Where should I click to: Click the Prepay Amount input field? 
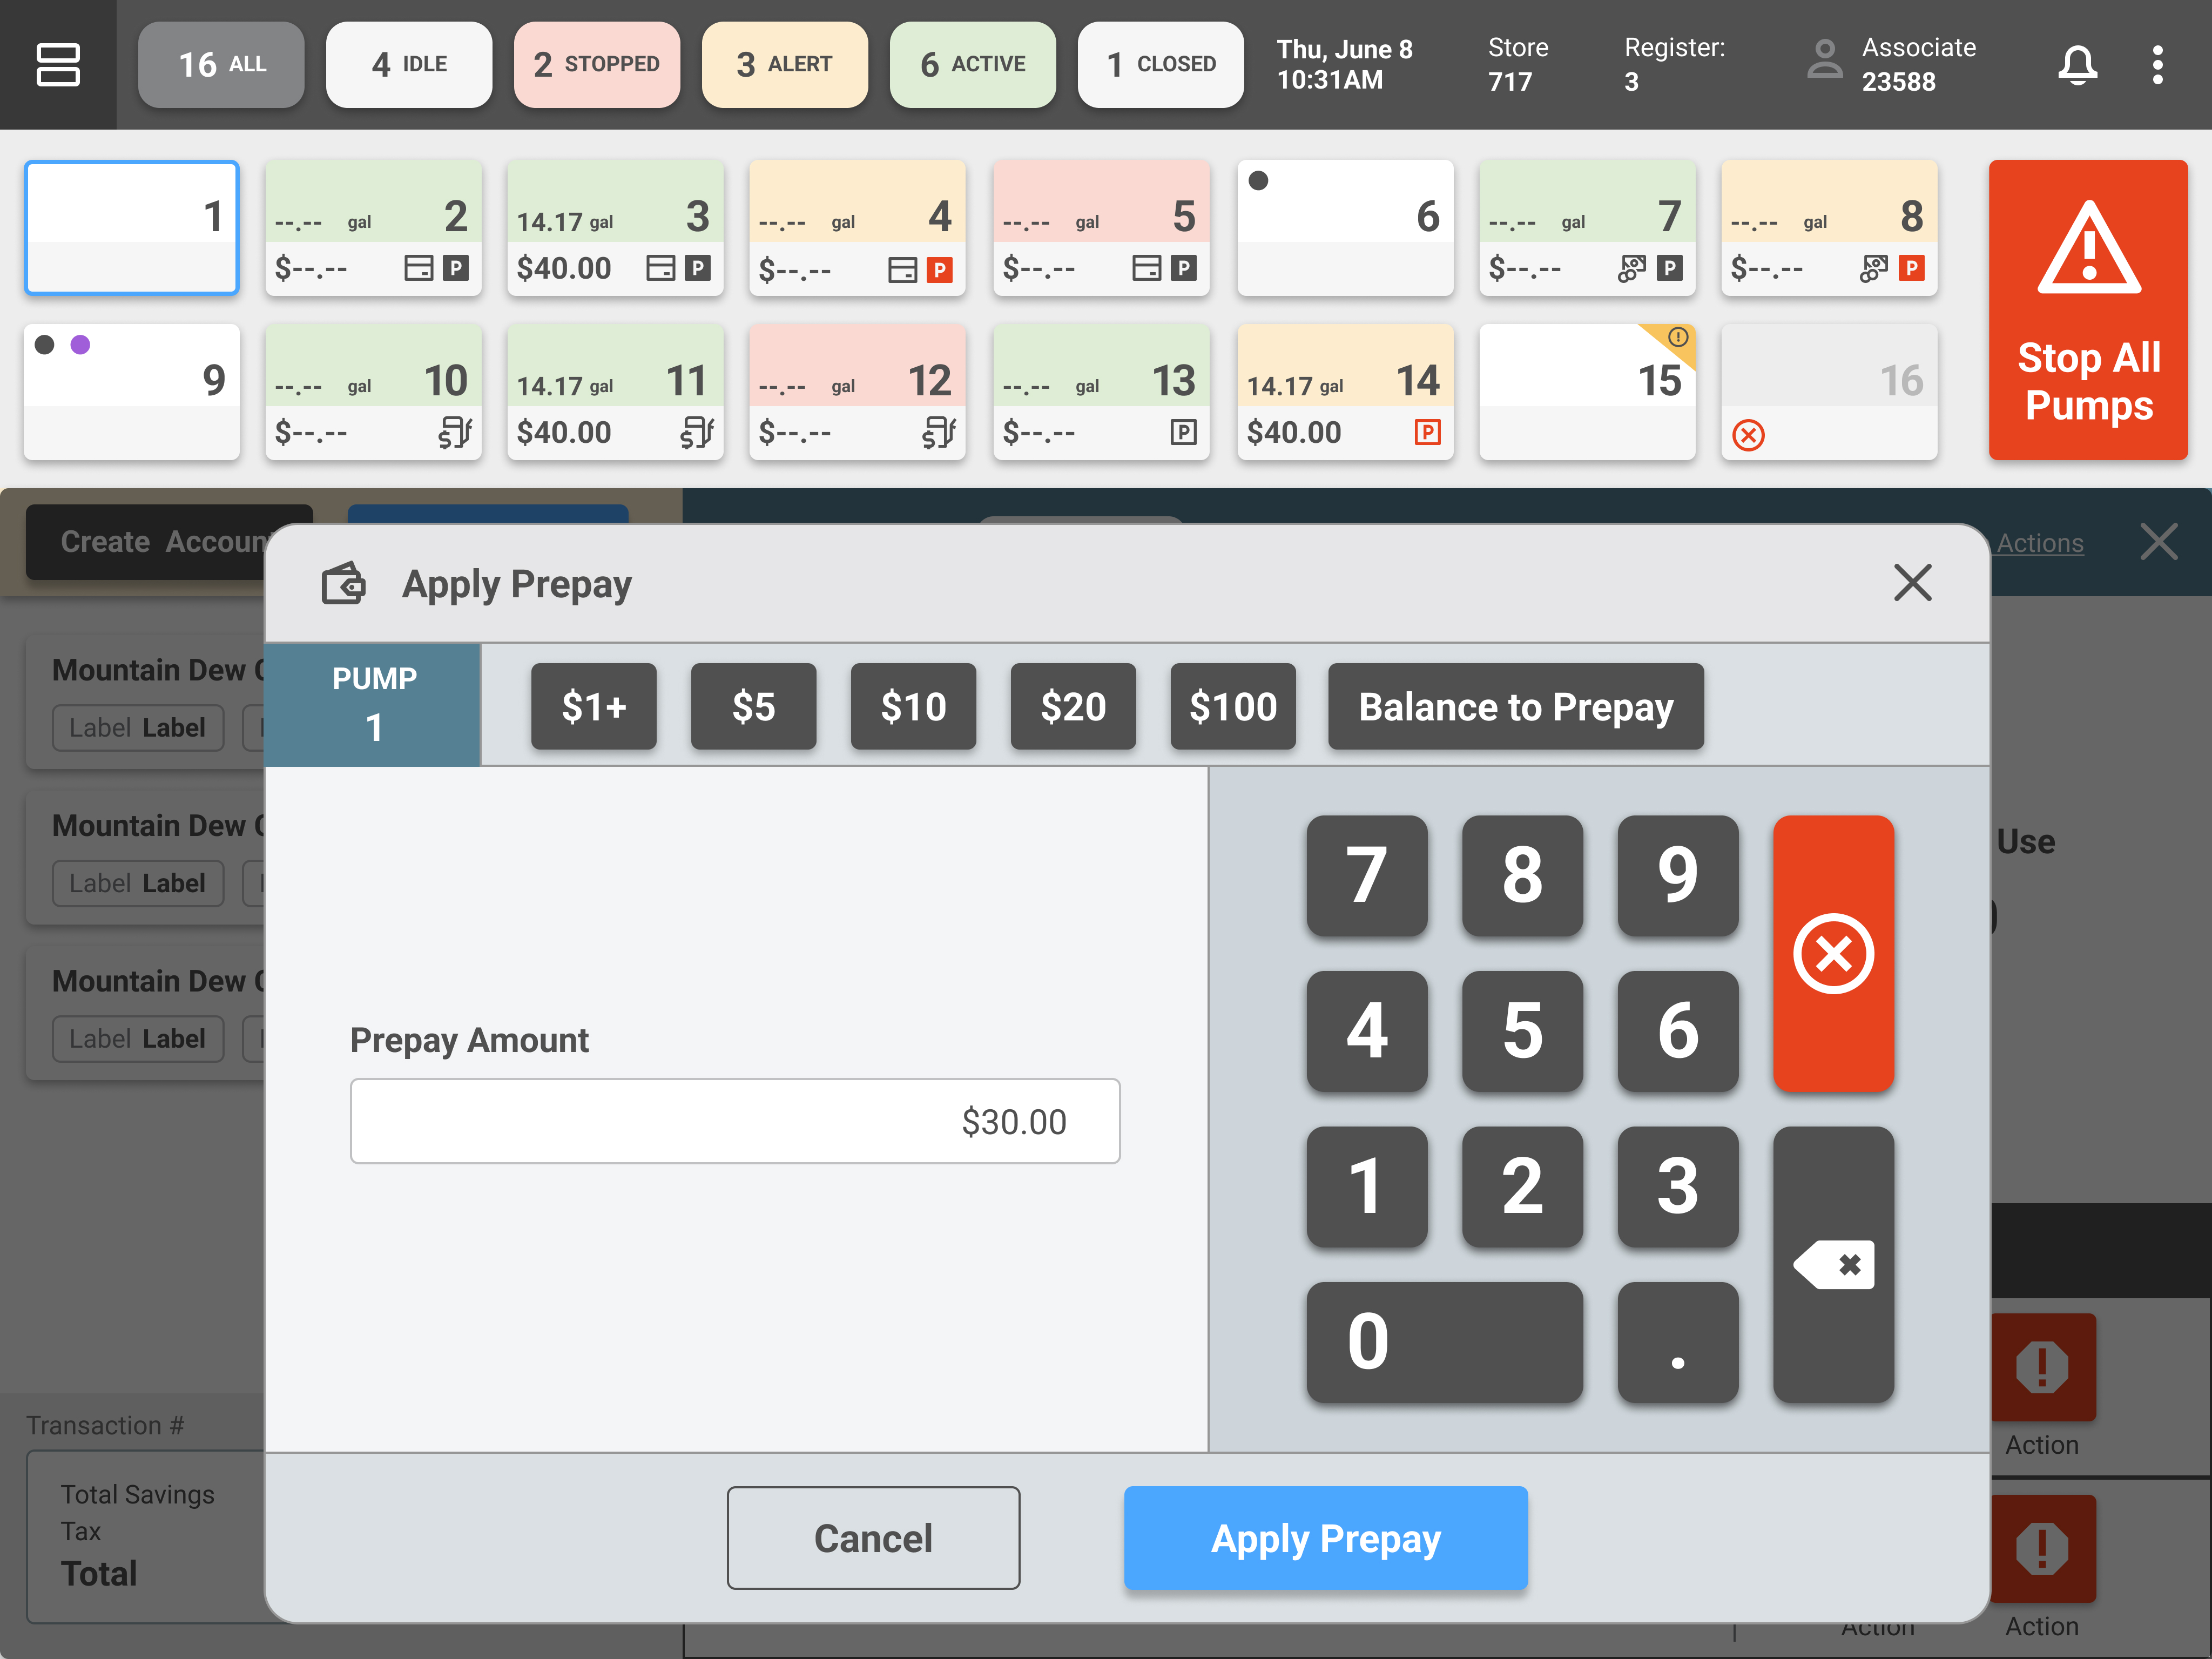pos(735,1121)
